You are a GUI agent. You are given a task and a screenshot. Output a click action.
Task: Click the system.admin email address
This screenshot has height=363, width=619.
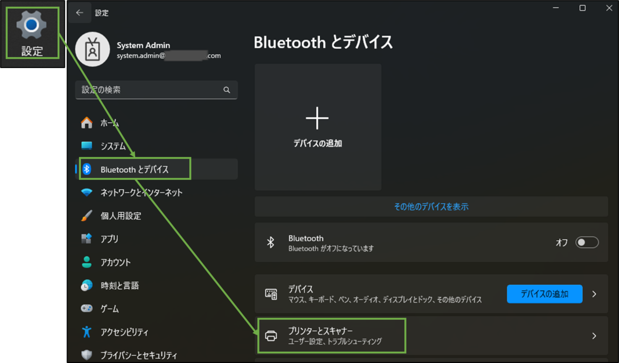coord(169,56)
